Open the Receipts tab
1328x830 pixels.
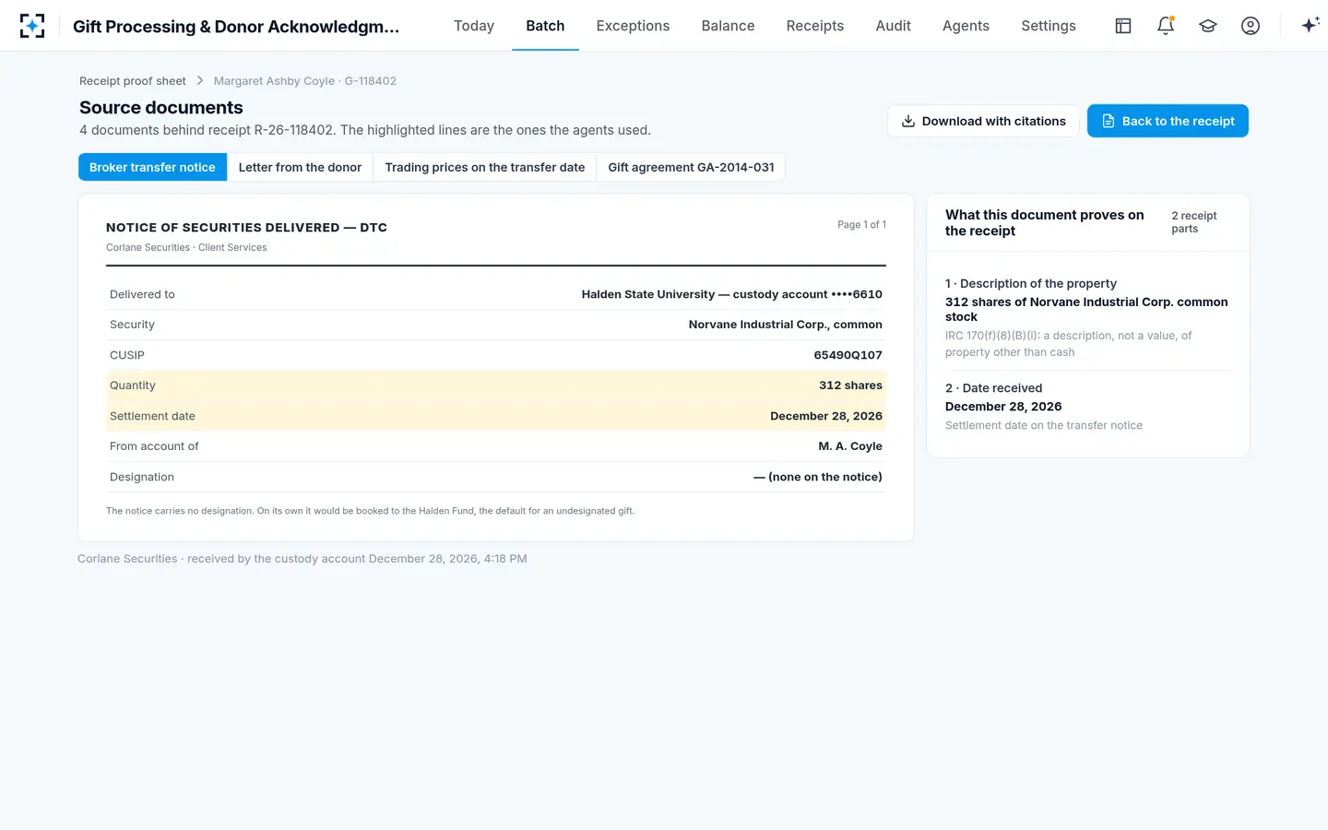[815, 26]
